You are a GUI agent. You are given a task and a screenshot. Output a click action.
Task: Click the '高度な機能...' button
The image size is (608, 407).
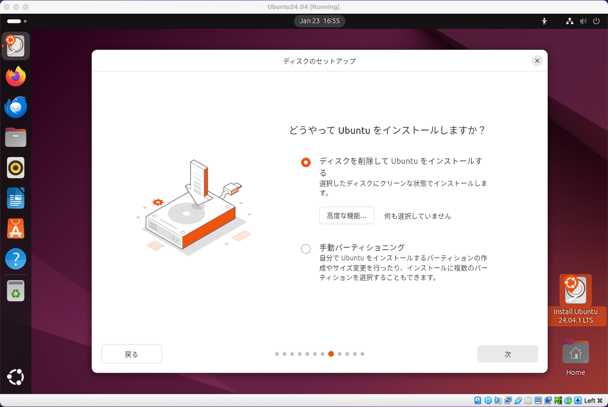tap(347, 215)
